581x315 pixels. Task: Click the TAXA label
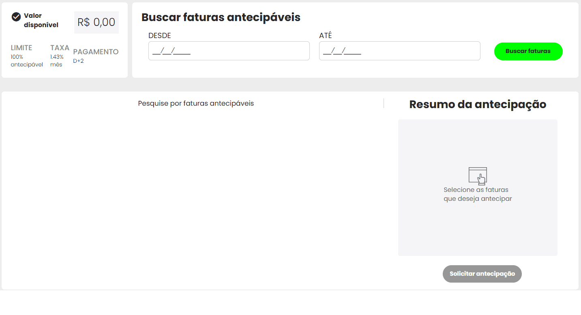[60, 48]
